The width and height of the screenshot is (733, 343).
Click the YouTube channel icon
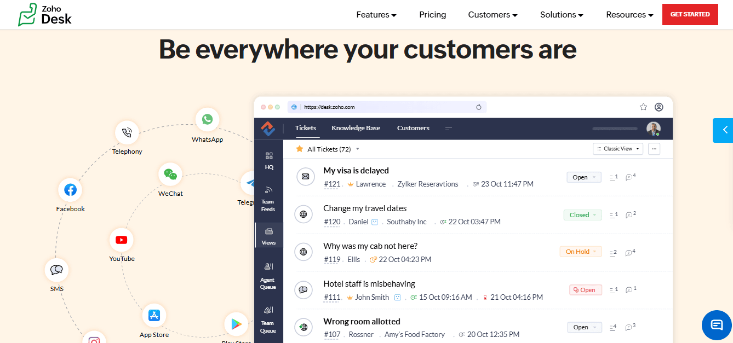pyautogui.click(x=122, y=240)
